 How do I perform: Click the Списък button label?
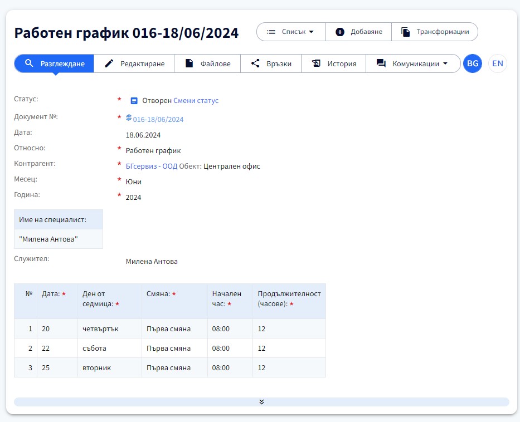(x=294, y=32)
